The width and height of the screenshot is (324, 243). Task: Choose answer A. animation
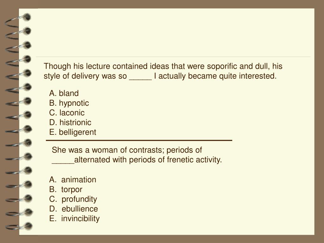[x=72, y=180]
